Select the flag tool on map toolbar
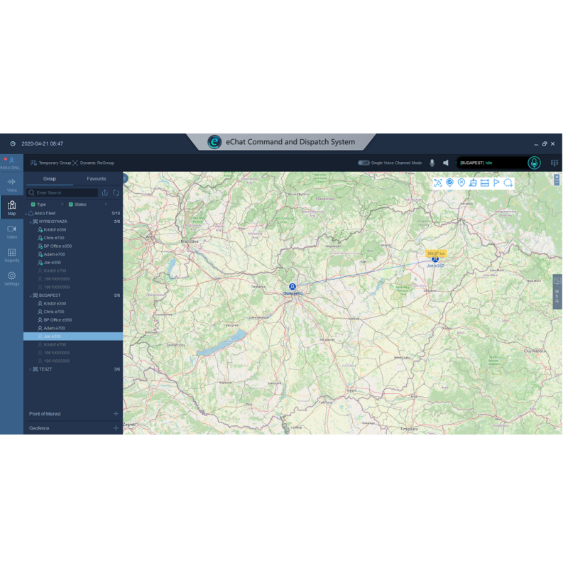Image resolution: width=568 pixels, height=568 pixels. [496, 183]
